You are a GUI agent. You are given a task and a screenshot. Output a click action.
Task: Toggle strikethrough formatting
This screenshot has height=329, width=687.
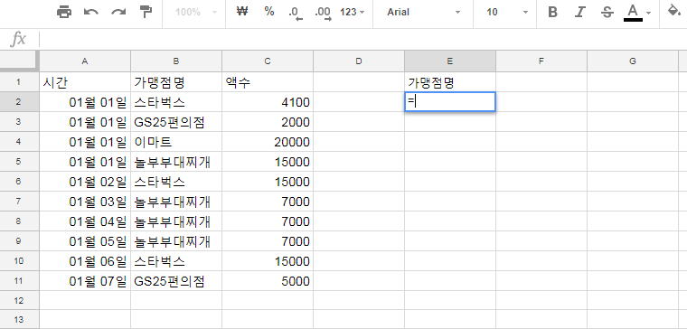607,12
